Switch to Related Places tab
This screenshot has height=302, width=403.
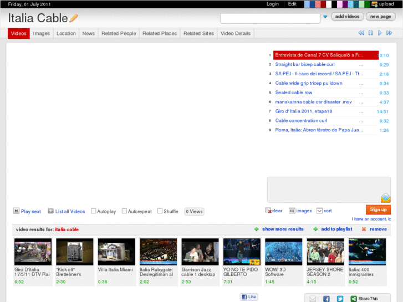tap(160, 33)
